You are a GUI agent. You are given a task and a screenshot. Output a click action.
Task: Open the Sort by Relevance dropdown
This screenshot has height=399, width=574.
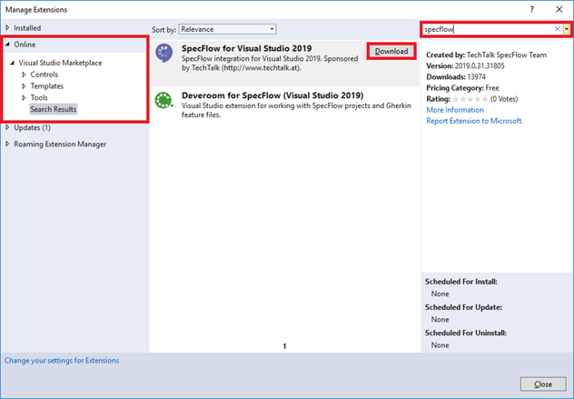tap(227, 29)
